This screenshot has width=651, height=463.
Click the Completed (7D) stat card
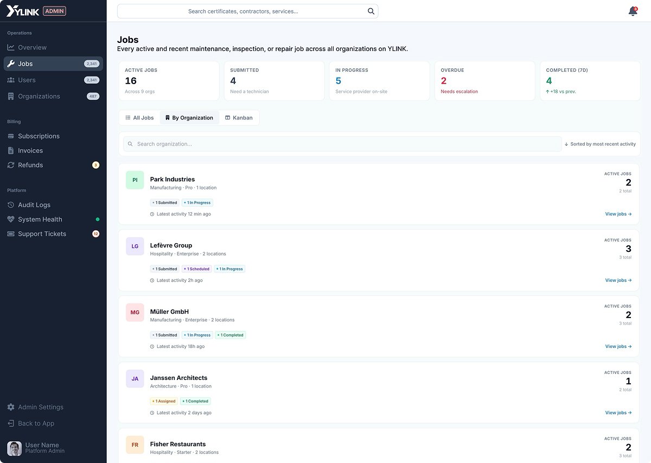(590, 81)
